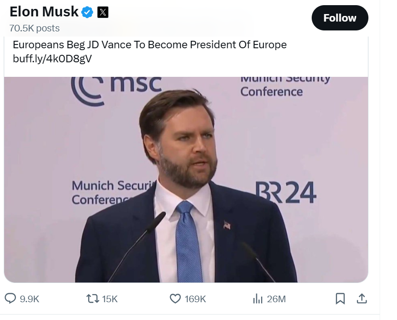Viewport: 397px width, 320px height.
Task: Open the buff.ly/4k0D8gV link
Action: [52, 59]
